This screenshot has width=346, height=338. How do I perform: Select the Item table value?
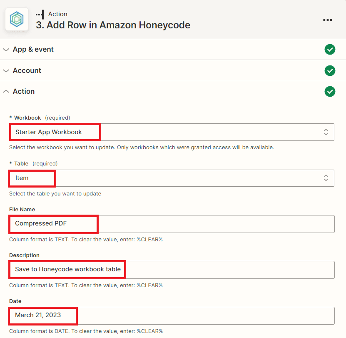pos(21,178)
